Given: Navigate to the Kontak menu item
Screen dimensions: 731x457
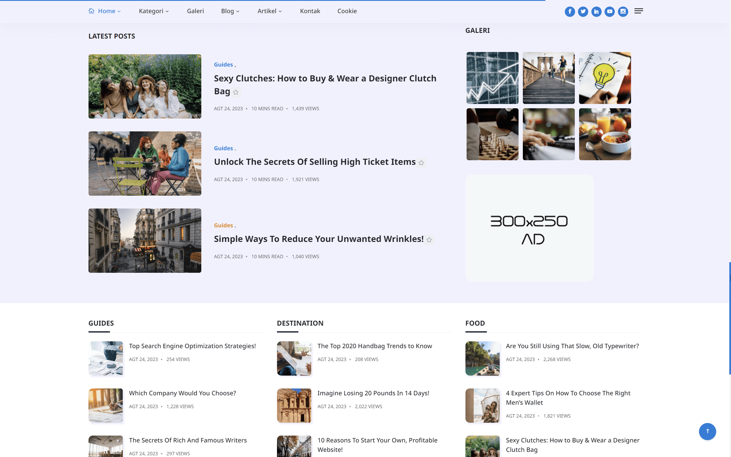Looking at the screenshot, I should [310, 11].
